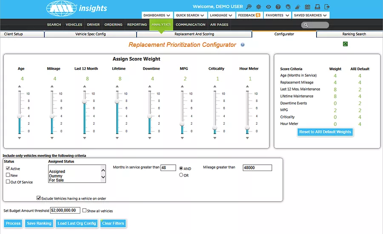Toggle Exclude Vehicles having vehicle on order
This screenshot has height=234, width=383.
(39, 198)
